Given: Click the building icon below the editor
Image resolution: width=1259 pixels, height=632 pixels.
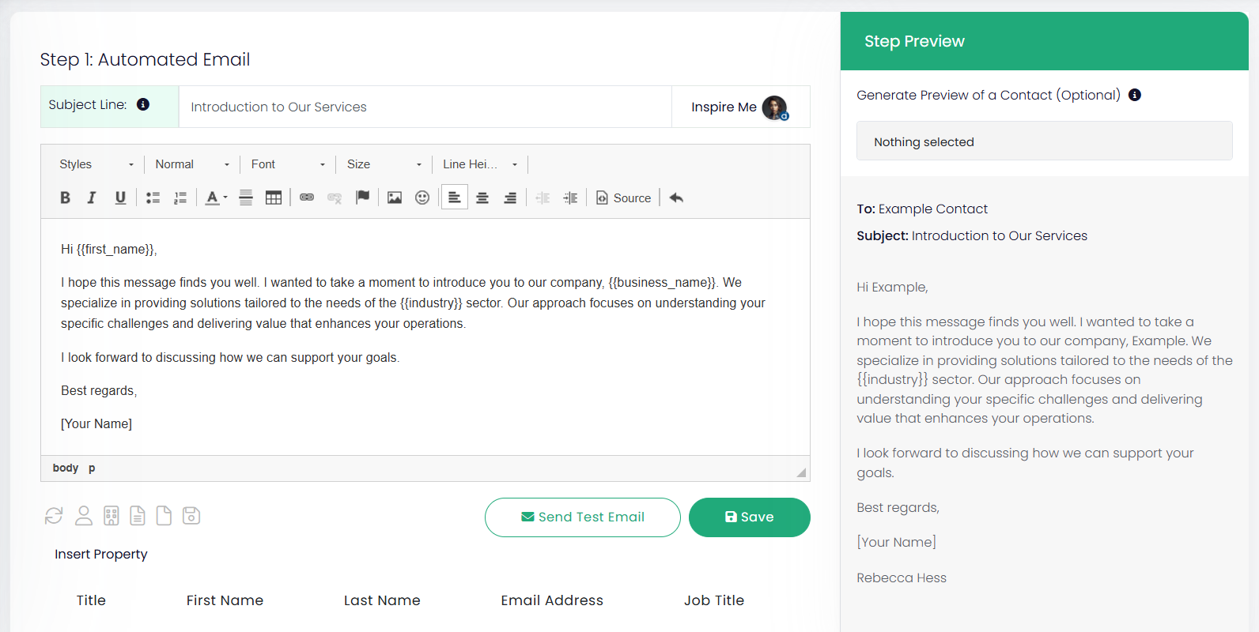Looking at the screenshot, I should coord(112,516).
